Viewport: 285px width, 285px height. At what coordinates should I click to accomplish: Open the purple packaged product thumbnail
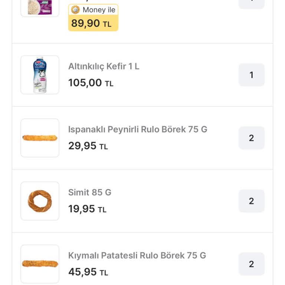pos(40,7)
